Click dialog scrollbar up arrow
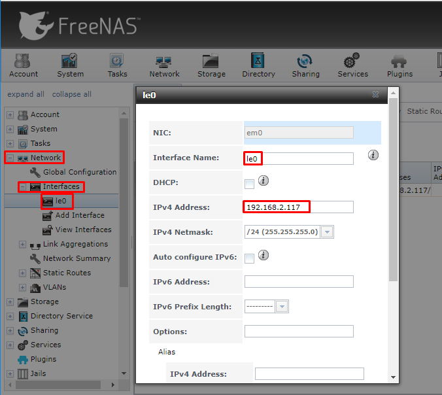The width and height of the screenshot is (442, 395). point(393,93)
